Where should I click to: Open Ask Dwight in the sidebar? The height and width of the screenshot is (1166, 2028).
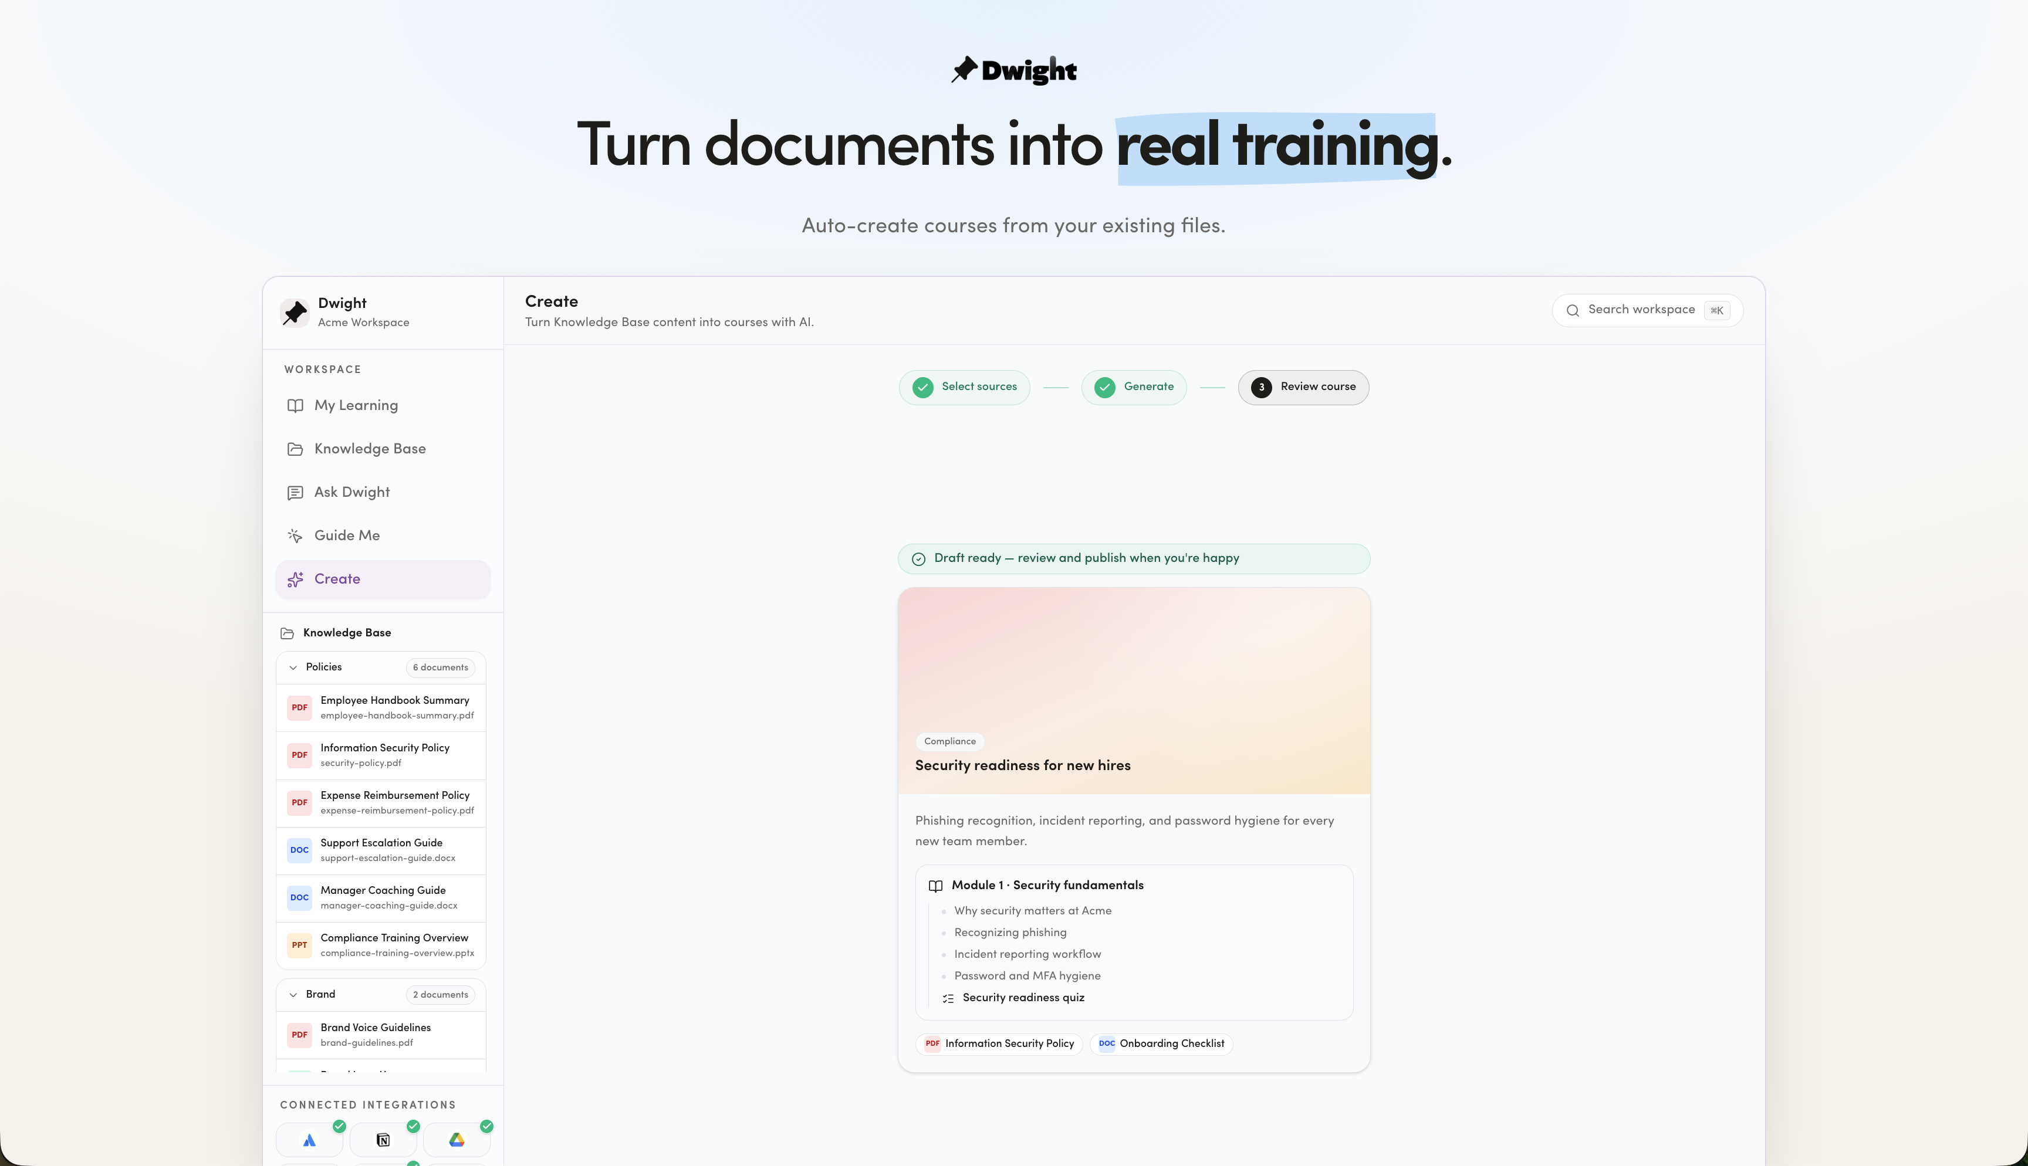pyautogui.click(x=383, y=493)
